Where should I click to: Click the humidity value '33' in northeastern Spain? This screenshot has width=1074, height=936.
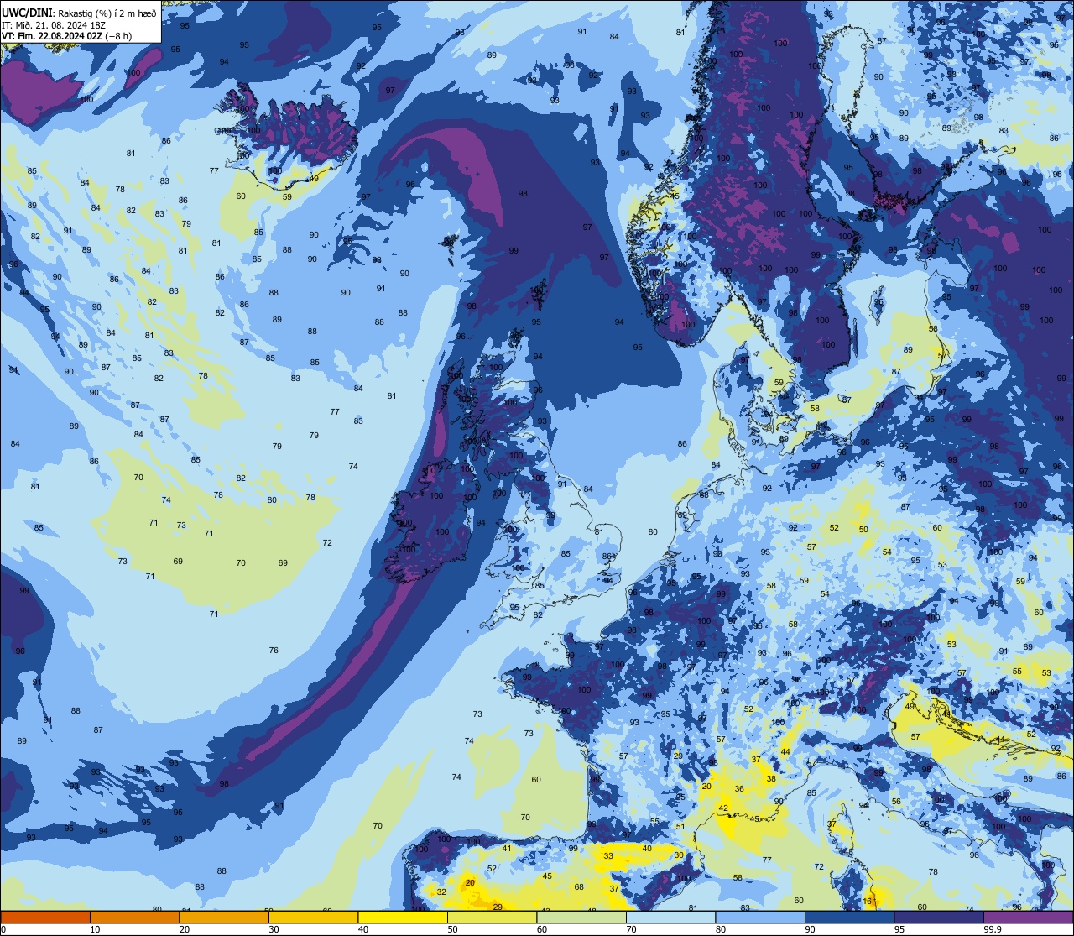(608, 856)
